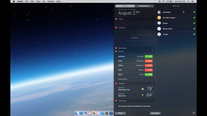Viewport: 207px width, 116px height.
Task: Add the Calculator widget with its plus button
Action: coord(194,12)
